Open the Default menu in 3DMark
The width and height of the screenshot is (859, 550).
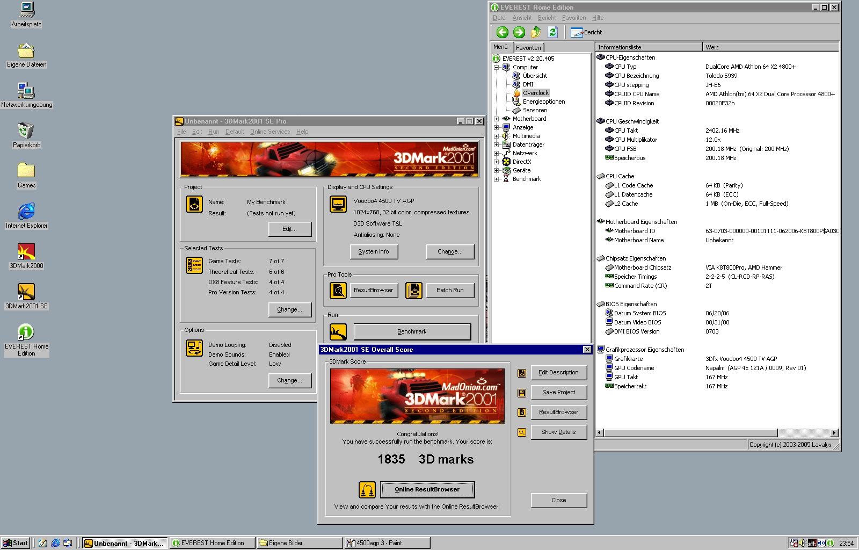pyautogui.click(x=235, y=132)
